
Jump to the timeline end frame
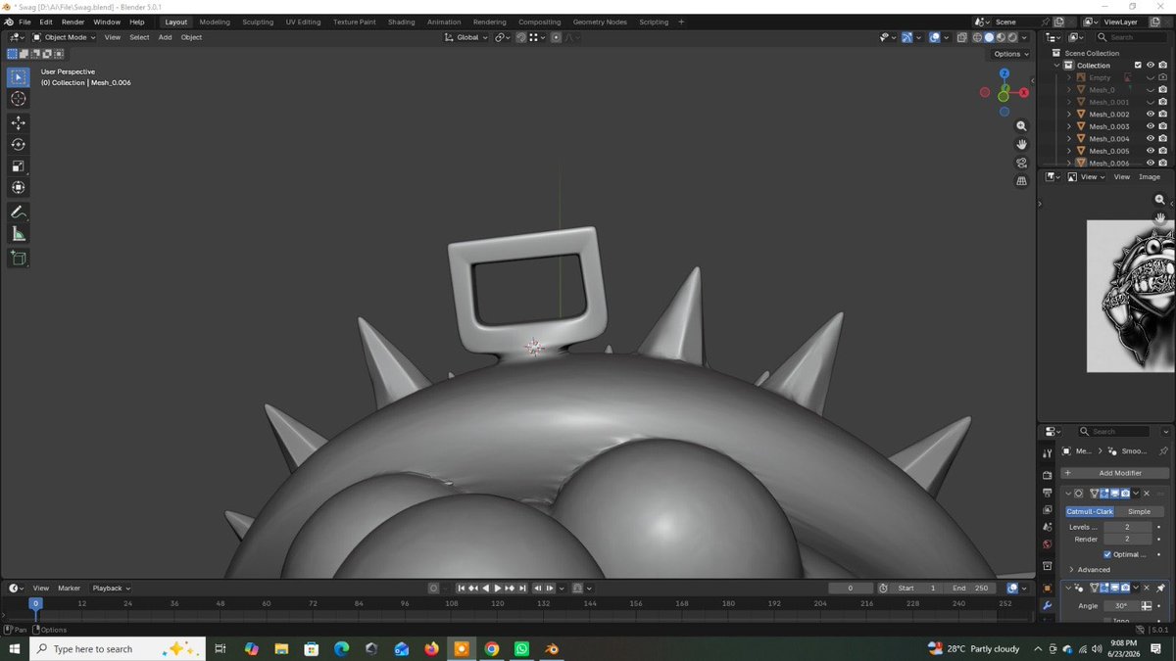click(522, 588)
